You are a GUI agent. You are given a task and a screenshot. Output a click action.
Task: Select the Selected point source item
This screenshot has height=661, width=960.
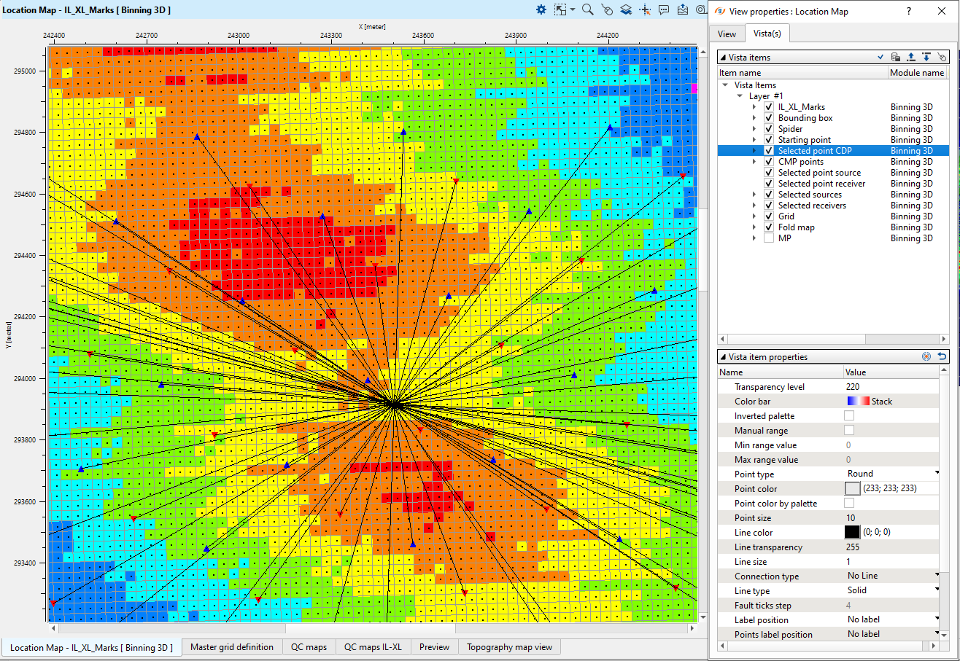click(x=819, y=173)
